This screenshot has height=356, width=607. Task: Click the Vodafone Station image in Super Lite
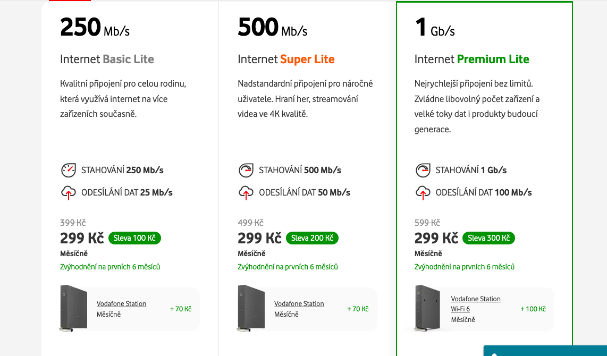(x=251, y=308)
